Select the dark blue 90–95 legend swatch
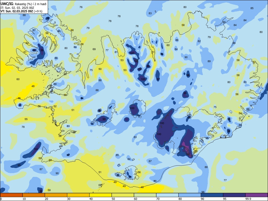268x201 pixels. pyautogui.click(x=212, y=195)
